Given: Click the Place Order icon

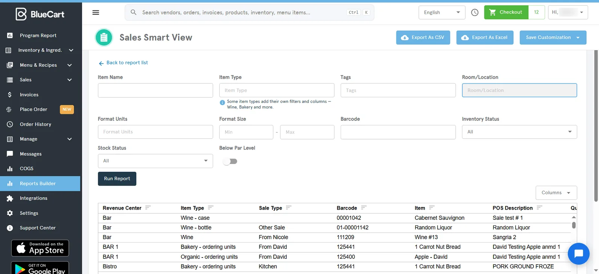Looking at the screenshot, I should click(9, 110).
